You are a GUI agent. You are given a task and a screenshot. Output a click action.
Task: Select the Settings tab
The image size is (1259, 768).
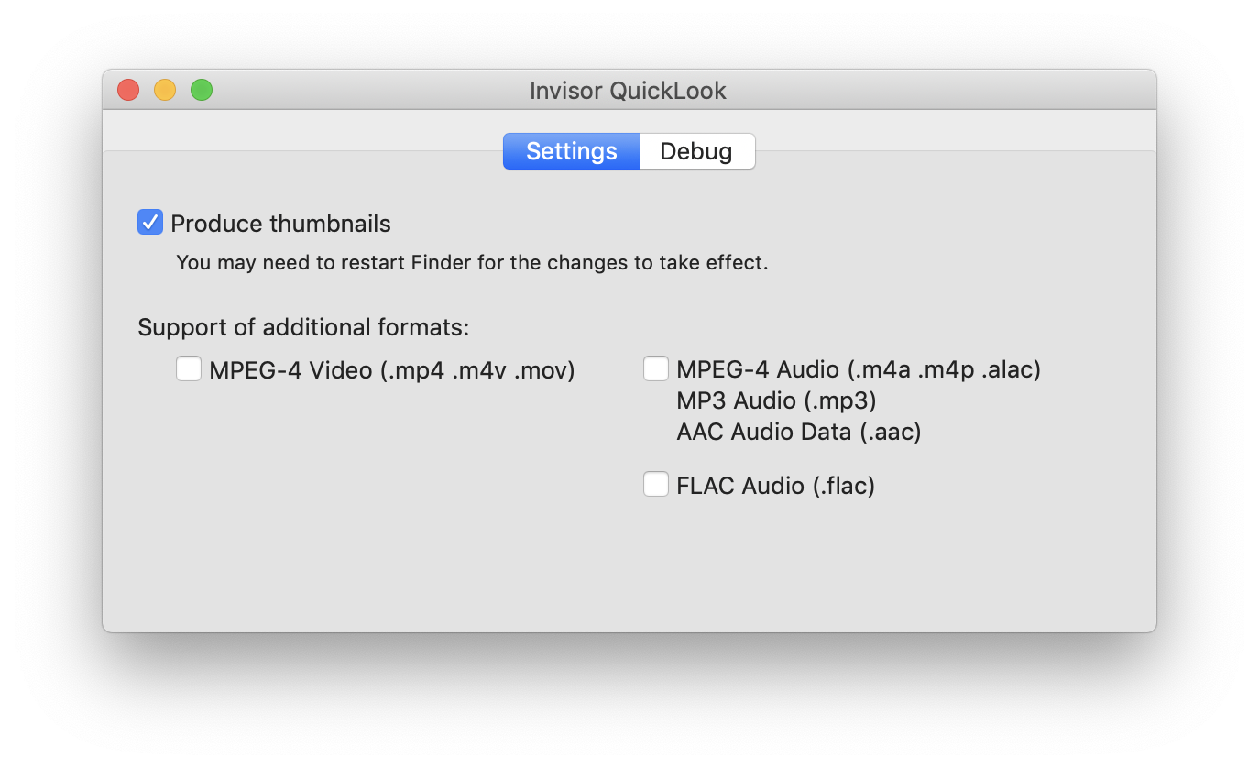571,151
